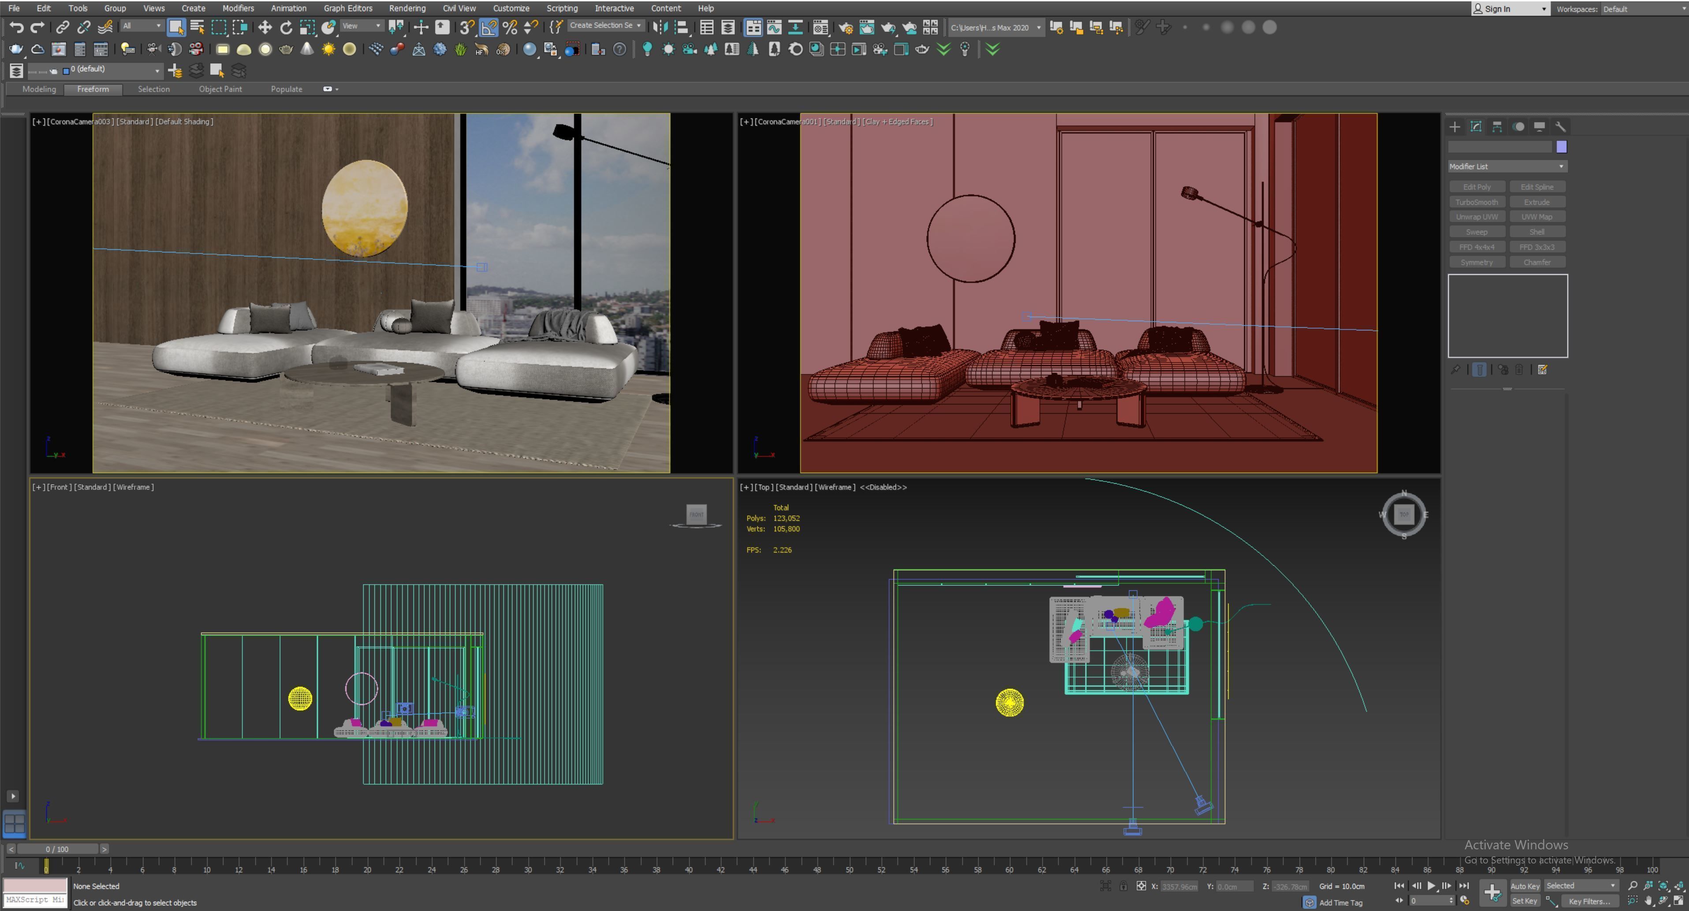Open the Hierarchy panel tab
Viewport: 1689px width, 911px height.
pos(1497,127)
